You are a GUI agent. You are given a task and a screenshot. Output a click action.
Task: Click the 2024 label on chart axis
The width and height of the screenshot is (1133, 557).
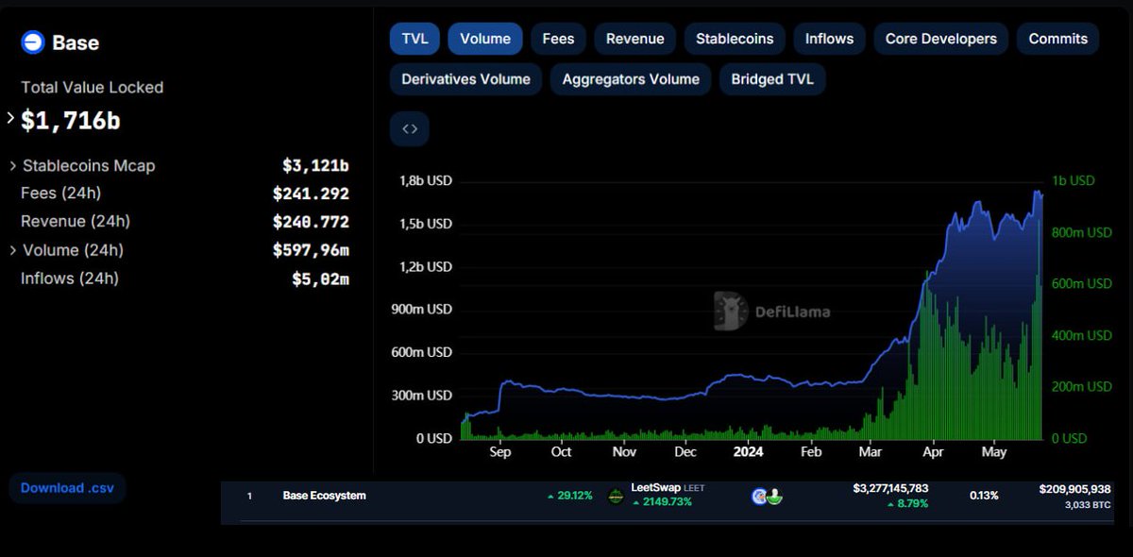pos(746,452)
